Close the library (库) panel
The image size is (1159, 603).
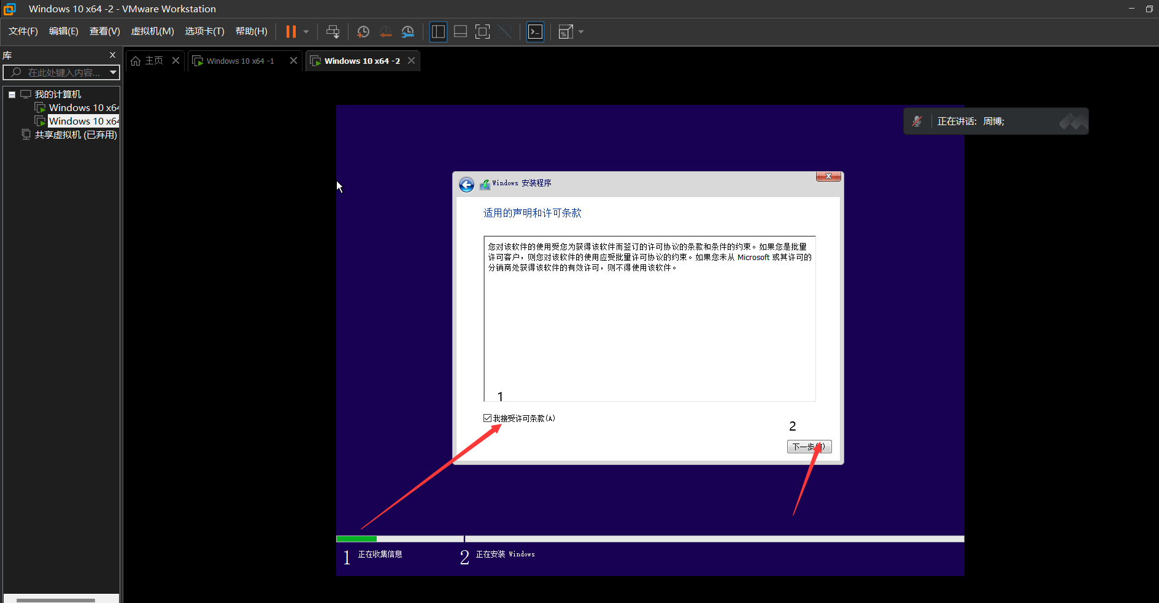[x=112, y=55]
